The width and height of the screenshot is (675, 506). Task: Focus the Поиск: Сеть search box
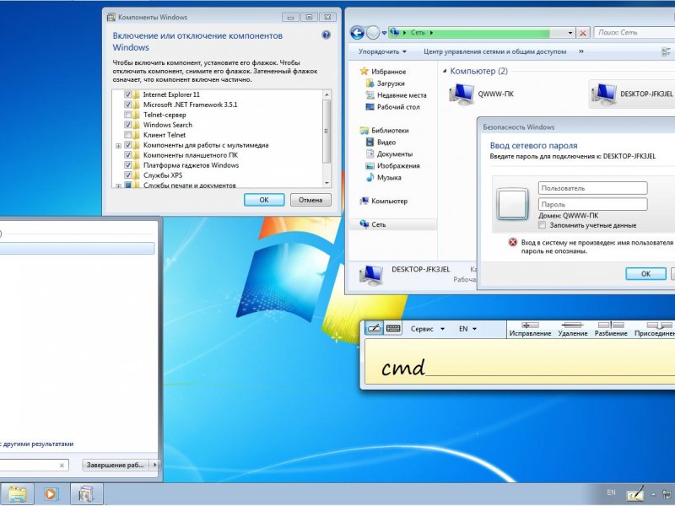tap(634, 33)
